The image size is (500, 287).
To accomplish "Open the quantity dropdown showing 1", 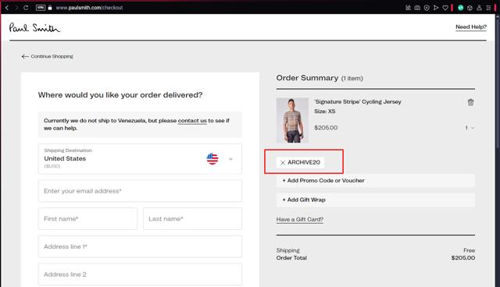I will 470,128.
